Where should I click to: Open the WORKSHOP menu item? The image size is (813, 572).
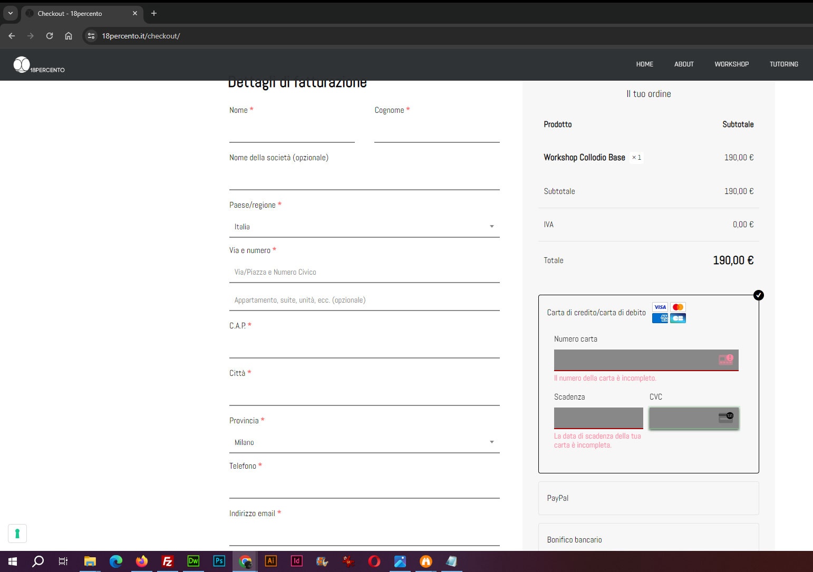click(732, 64)
